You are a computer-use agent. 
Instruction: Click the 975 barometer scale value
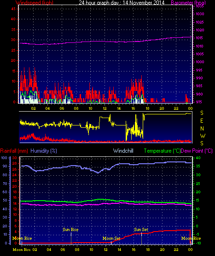click(199, 102)
